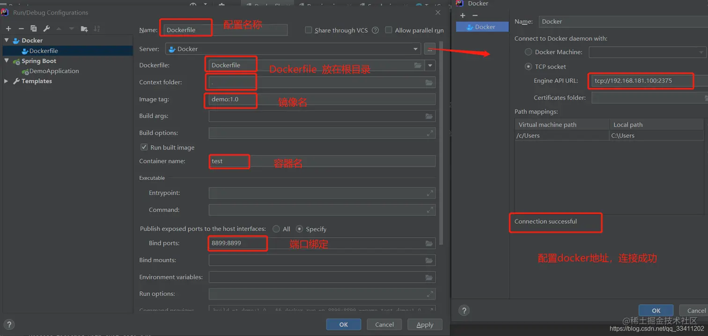Image resolution: width=708 pixels, height=336 pixels.
Task: Open Bind mounts editor folder icon
Action: coord(429,260)
